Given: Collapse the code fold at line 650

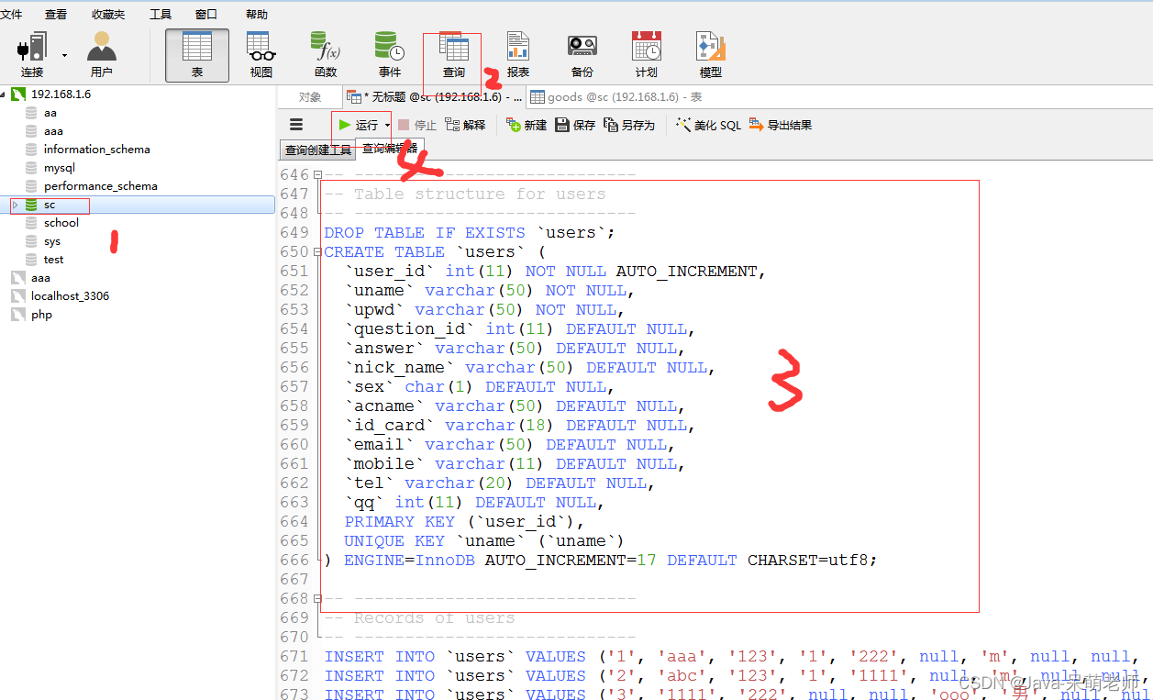Looking at the screenshot, I should pyautogui.click(x=317, y=251).
